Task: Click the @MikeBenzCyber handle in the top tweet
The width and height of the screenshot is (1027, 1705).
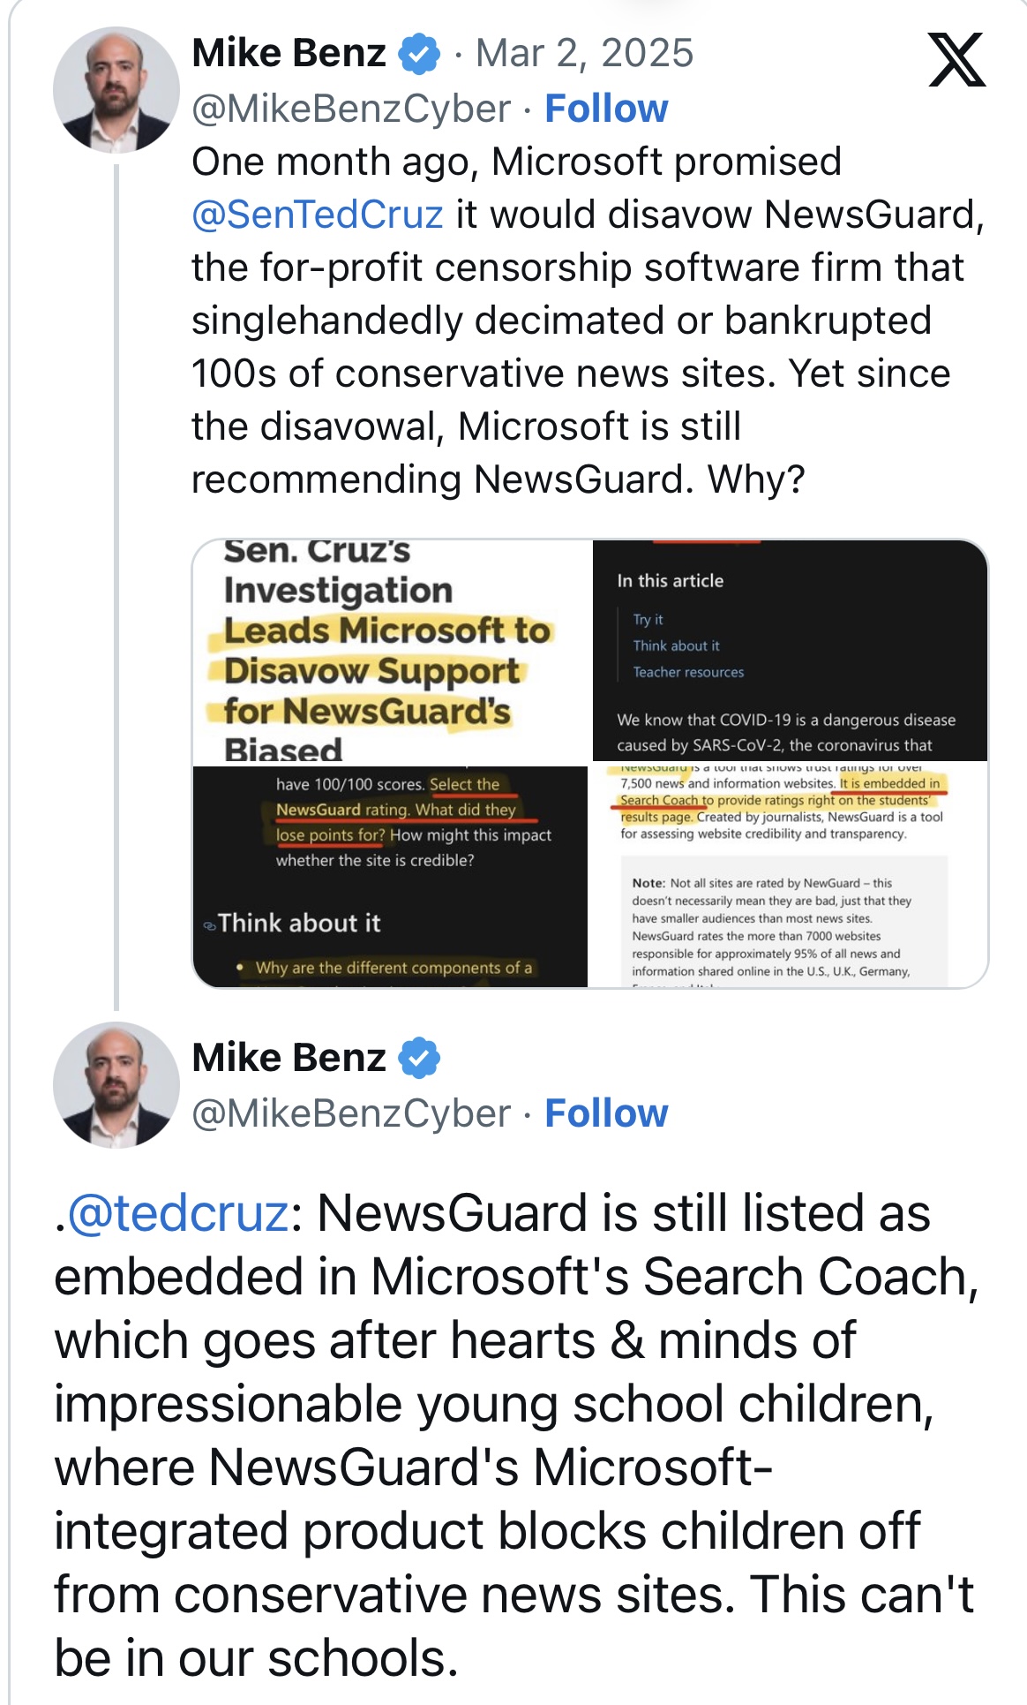Action: (x=351, y=109)
